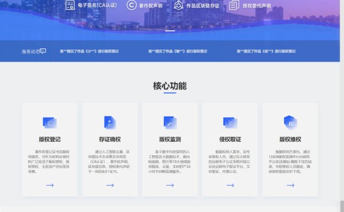Open the 作品区块链存证 label
This screenshot has height=212, width=344.
click(203, 5)
